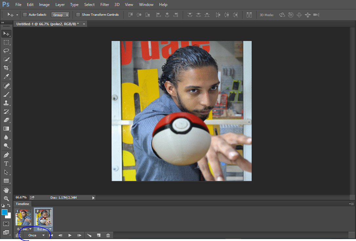The image size is (356, 241).
Task: Close the Untitled-1 document tab
Action: (84, 24)
